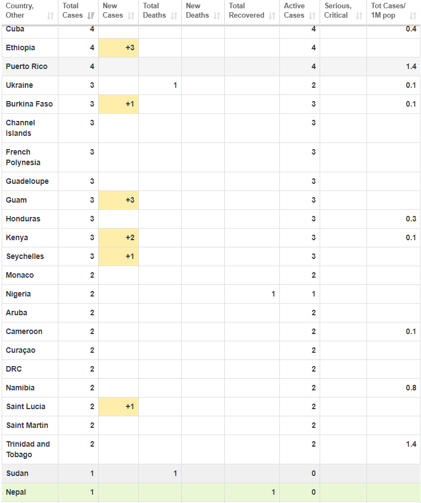
Task: Click the Ethiopia country name
Action: click(x=20, y=48)
